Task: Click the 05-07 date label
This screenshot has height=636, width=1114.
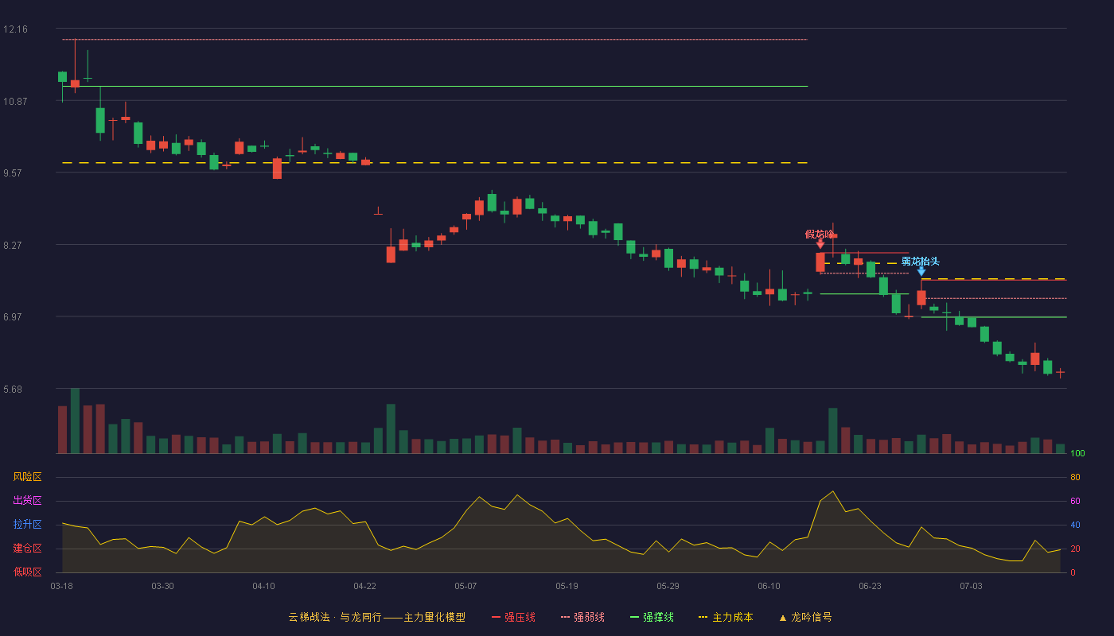Action: [x=465, y=586]
